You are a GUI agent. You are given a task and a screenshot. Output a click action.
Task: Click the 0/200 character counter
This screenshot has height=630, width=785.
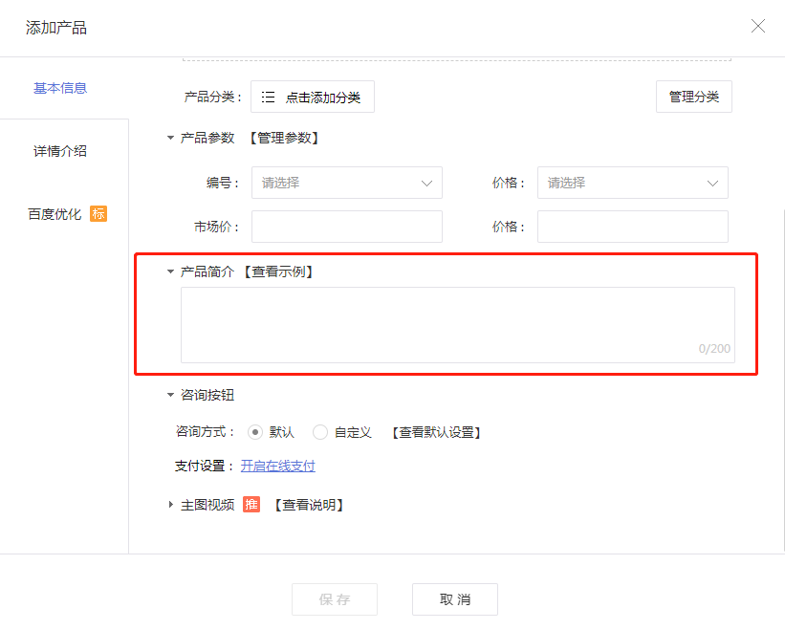(714, 348)
